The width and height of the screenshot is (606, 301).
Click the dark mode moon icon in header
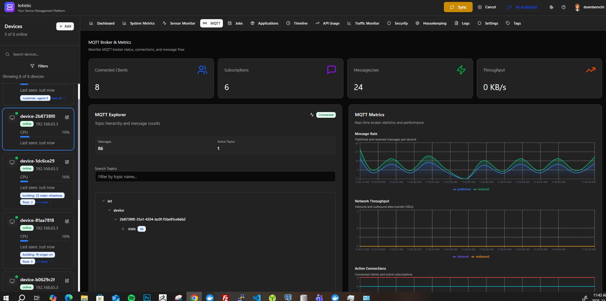click(x=551, y=7)
